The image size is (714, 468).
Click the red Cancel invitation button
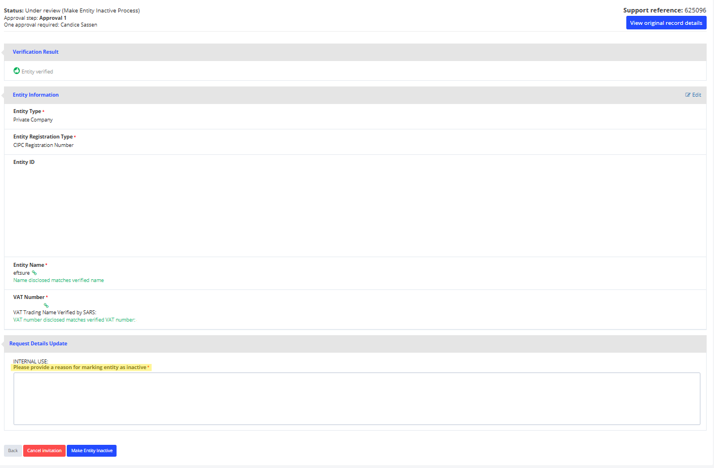pos(44,450)
